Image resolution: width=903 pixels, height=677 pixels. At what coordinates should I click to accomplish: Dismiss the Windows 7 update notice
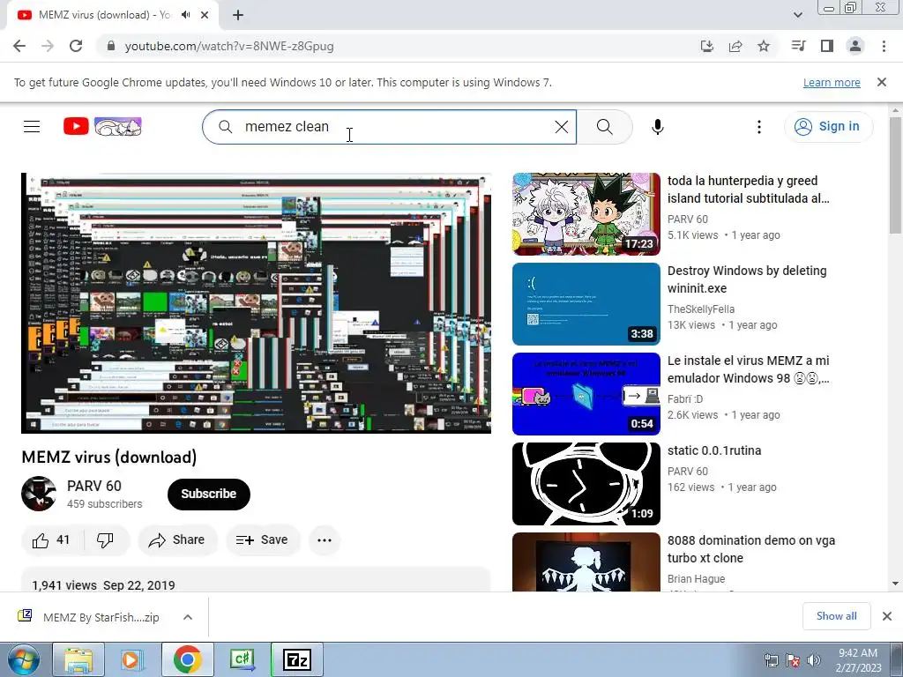[882, 82]
